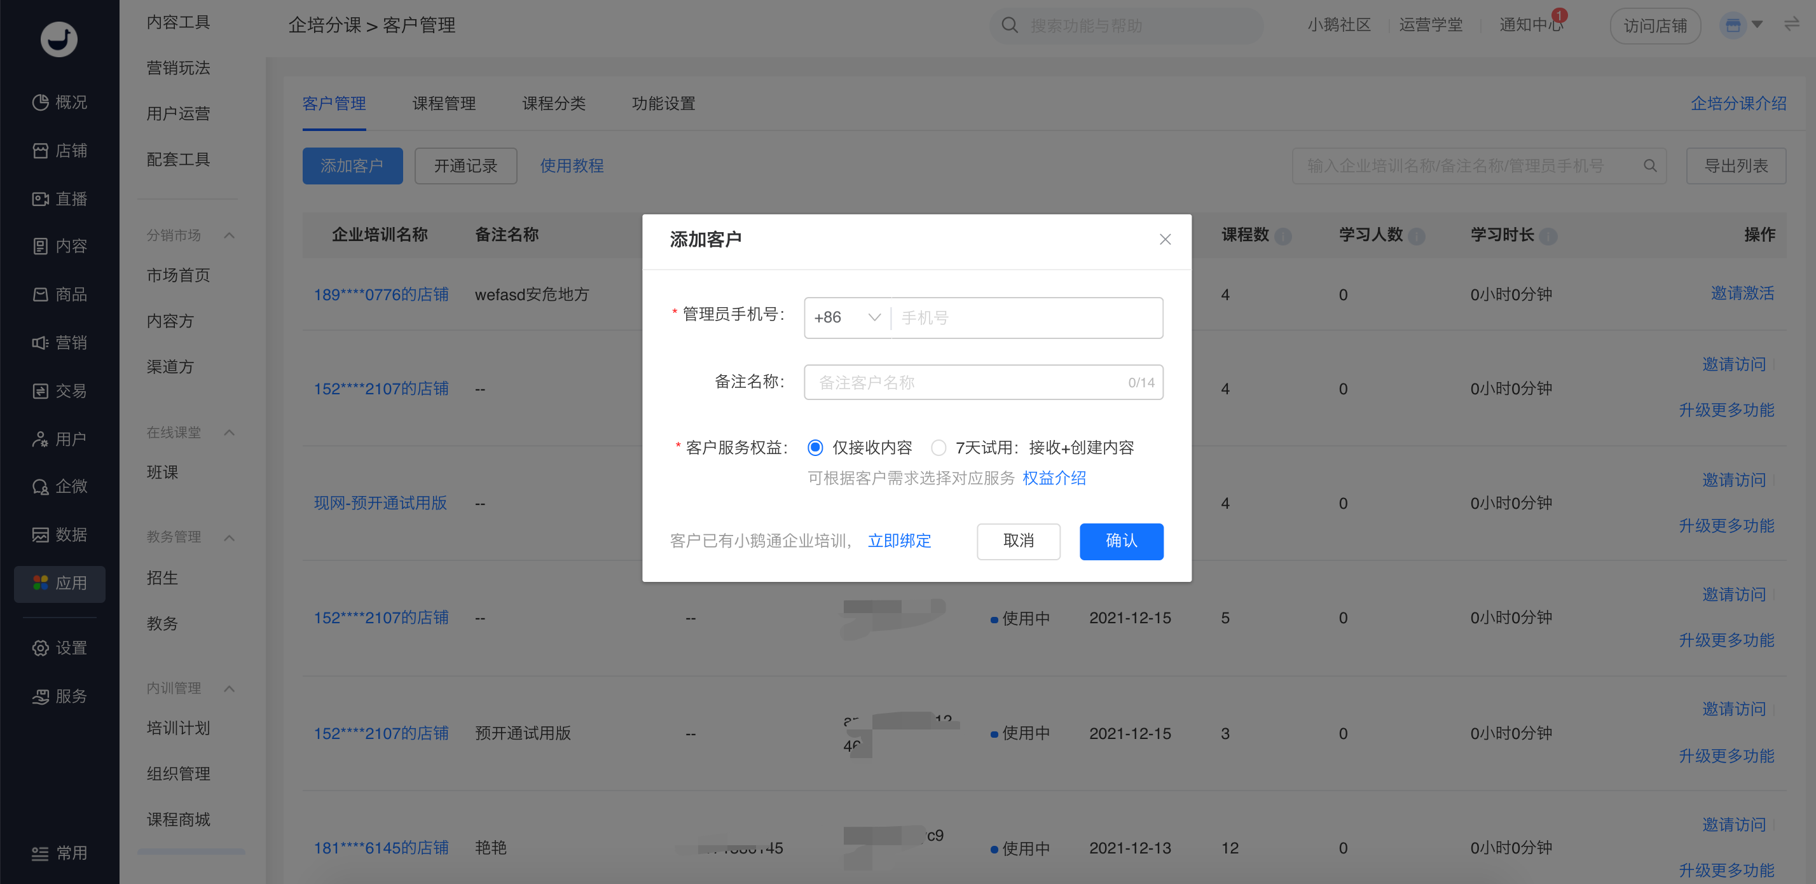This screenshot has width=1816, height=884.
Task: Click the switch arrows icon in top right
Action: tap(1791, 25)
